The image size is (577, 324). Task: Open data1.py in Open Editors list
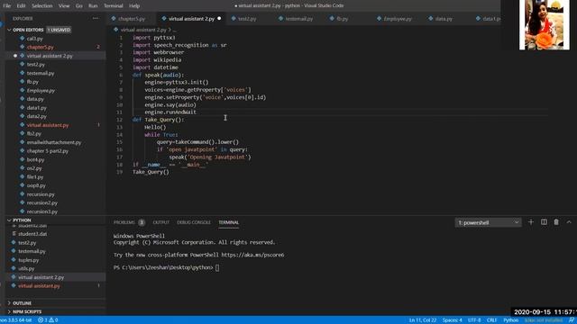point(36,108)
